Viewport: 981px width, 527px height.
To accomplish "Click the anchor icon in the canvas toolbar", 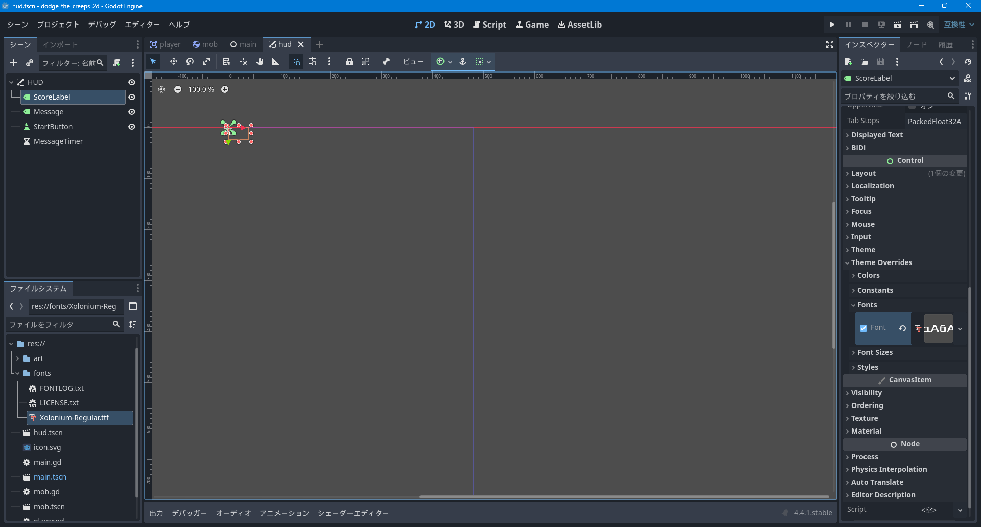I will [x=463, y=62].
